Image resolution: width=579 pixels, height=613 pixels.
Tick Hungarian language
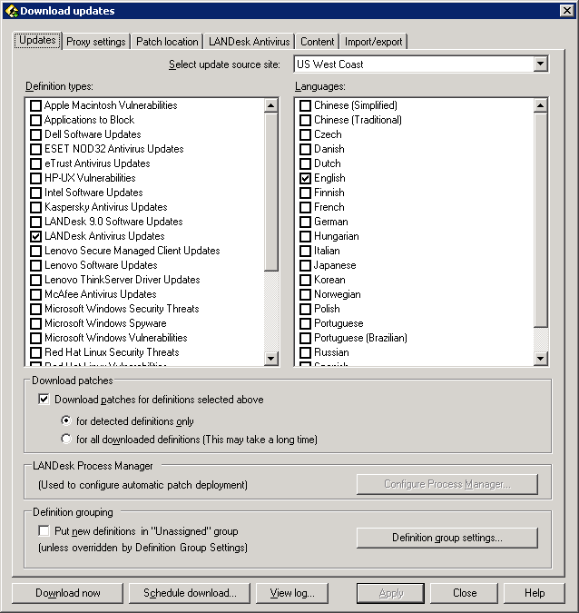[x=305, y=236]
